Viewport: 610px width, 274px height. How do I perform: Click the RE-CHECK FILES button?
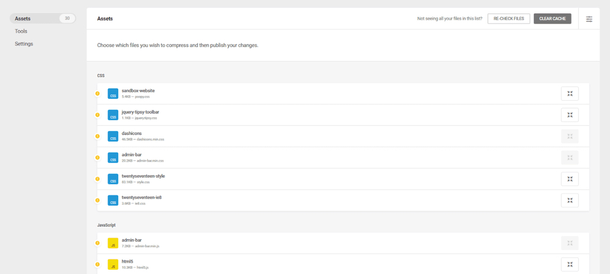(x=509, y=19)
